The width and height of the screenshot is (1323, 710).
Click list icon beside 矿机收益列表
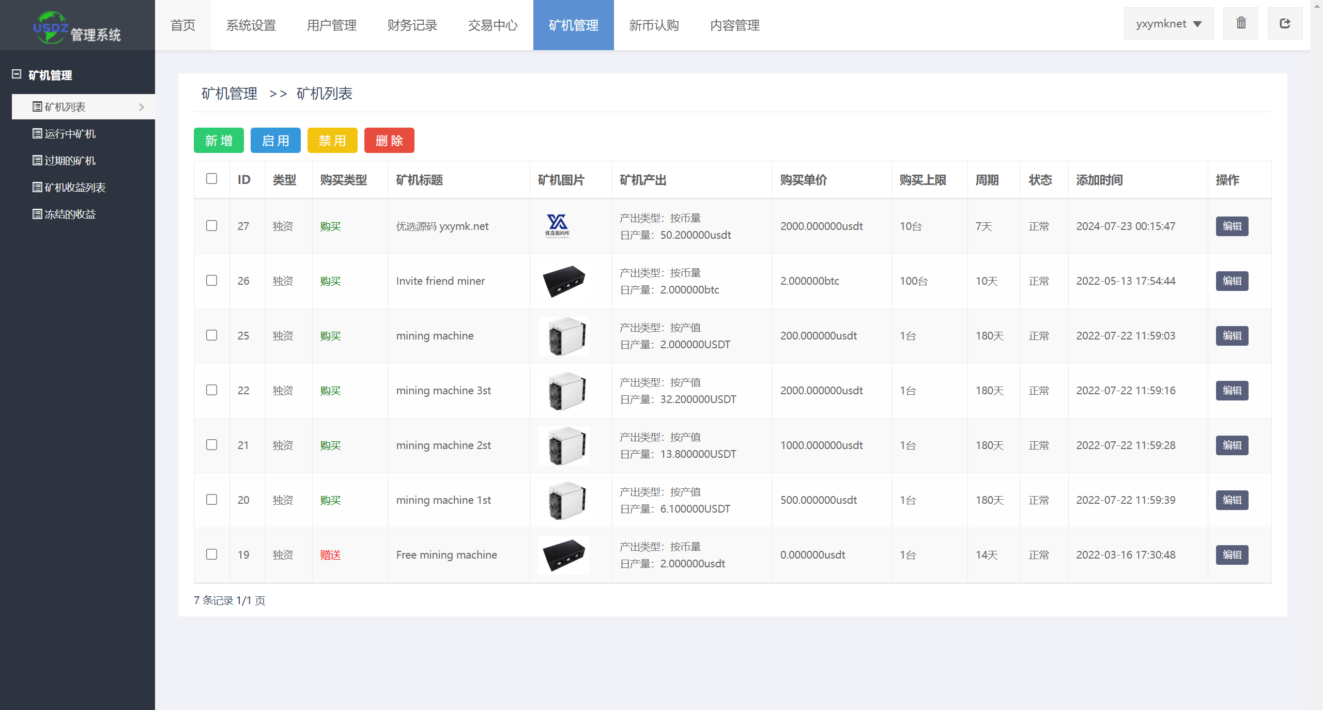tap(37, 187)
